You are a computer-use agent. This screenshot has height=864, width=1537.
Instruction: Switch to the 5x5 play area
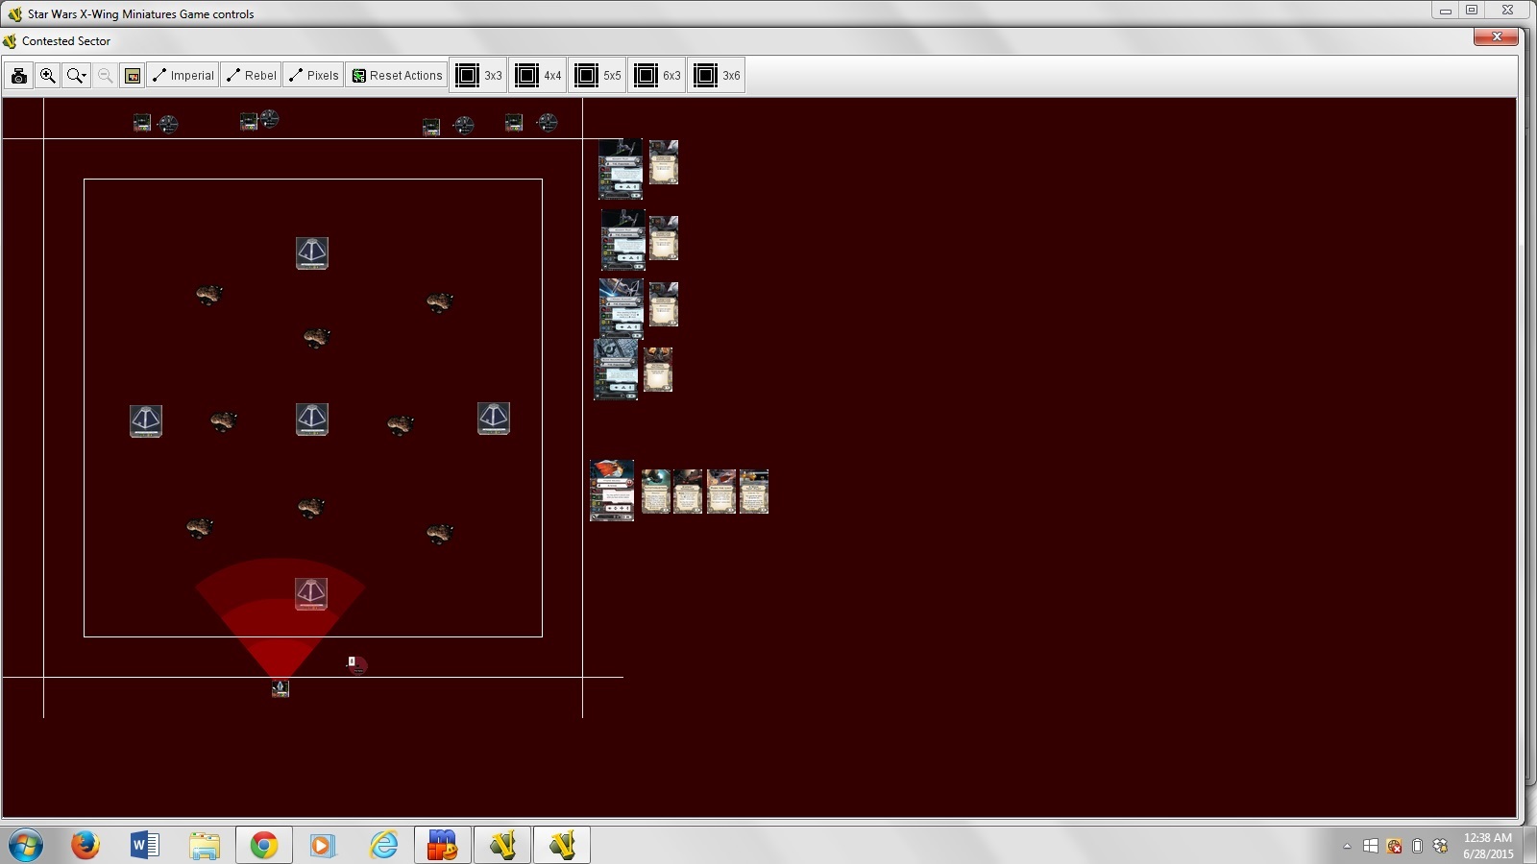[x=598, y=76]
